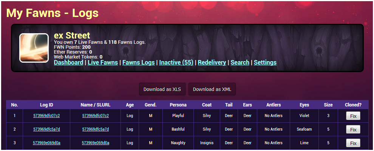
Task: Go to Live Fawns page
Action: (x=103, y=63)
